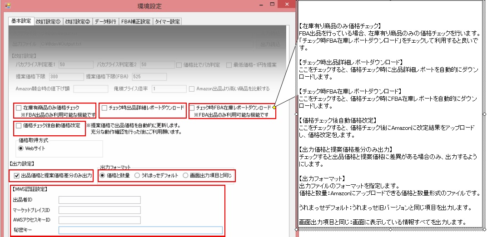Click the 秘密キー input field
Screen dimensions: 487x237
(140, 230)
